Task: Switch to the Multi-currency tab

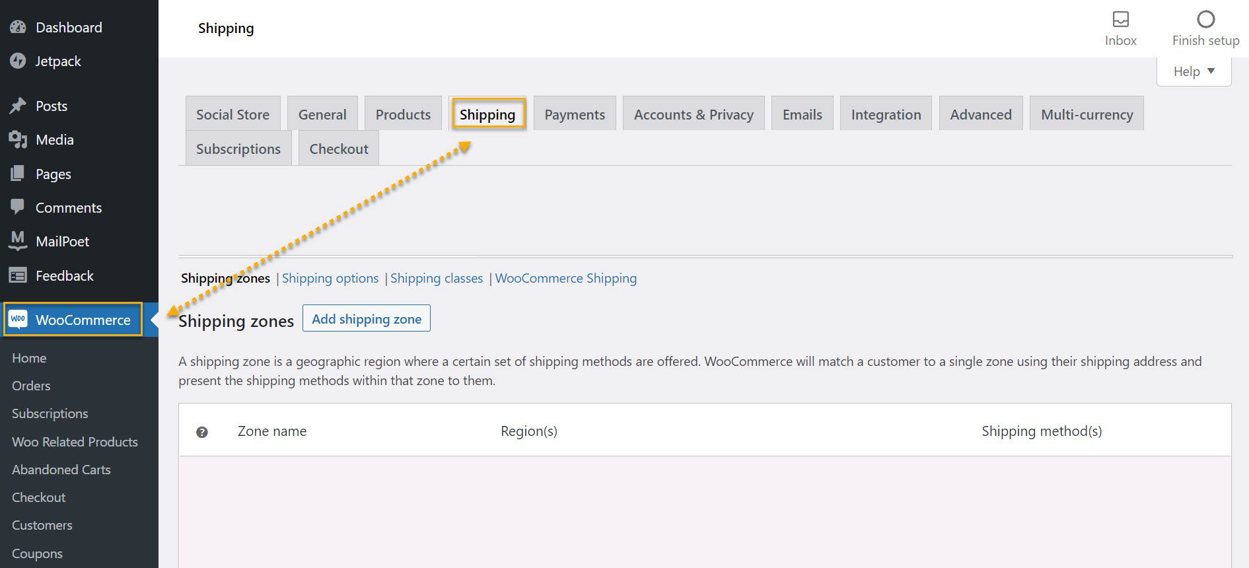Action: pyautogui.click(x=1087, y=114)
